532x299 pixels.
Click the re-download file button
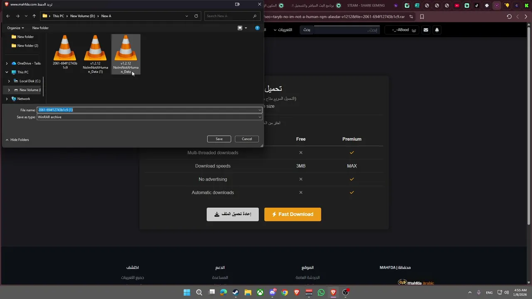click(x=233, y=214)
